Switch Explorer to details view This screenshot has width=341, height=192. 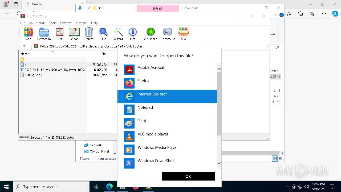(275, 158)
